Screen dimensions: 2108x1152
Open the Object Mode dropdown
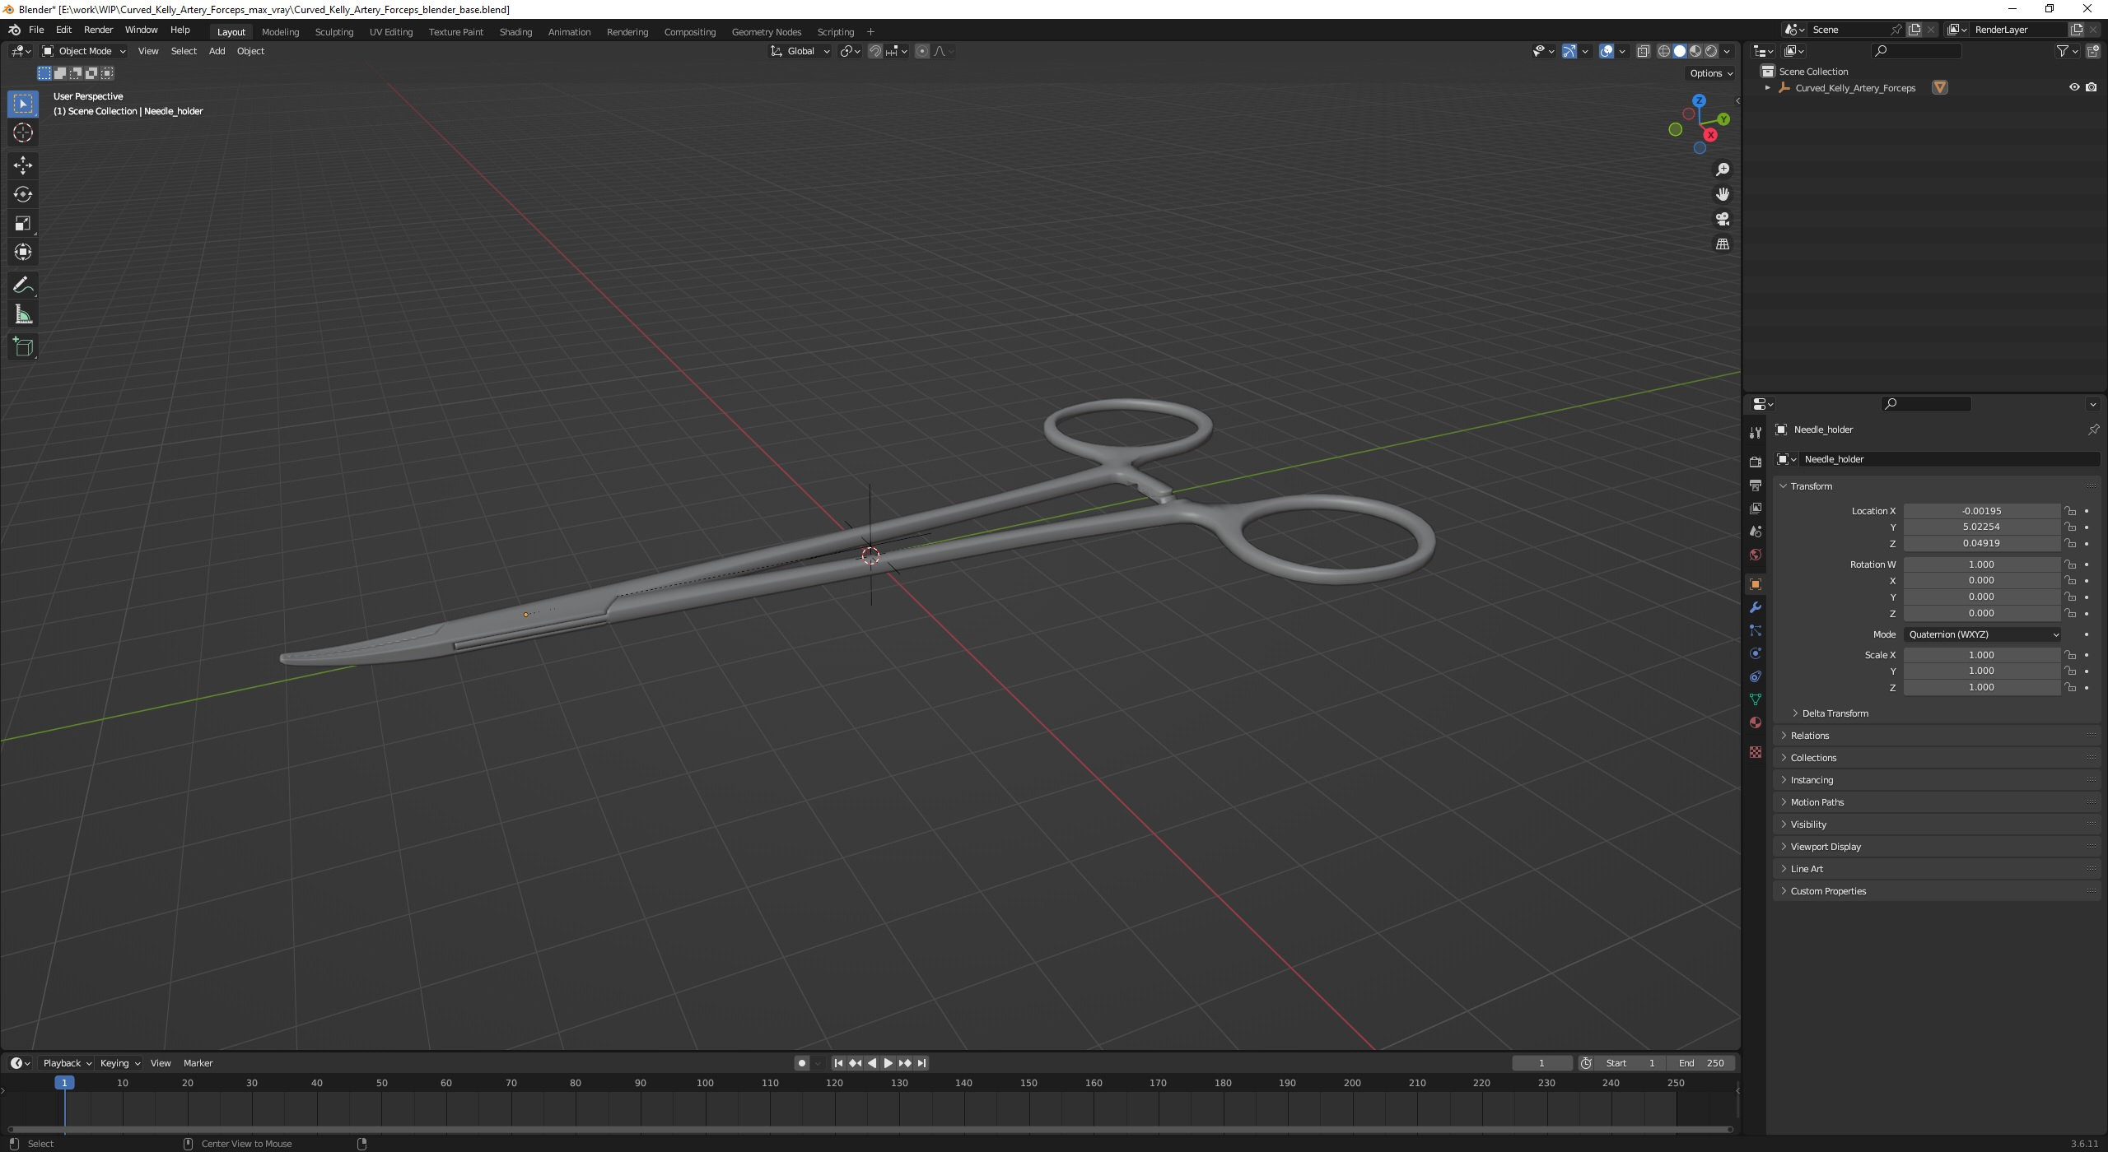(x=84, y=51)
